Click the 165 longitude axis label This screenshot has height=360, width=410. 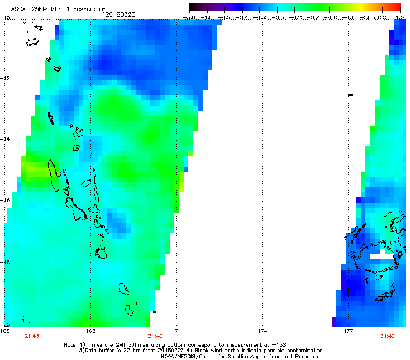pos(5,331)
